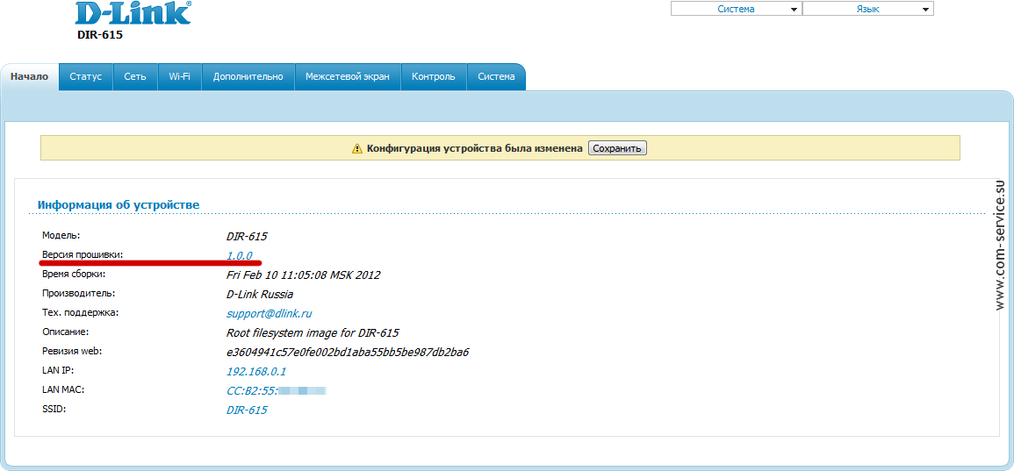Click the Root filesystem image description text
Screen dimensions: 1014x471
tap(313, 333)
